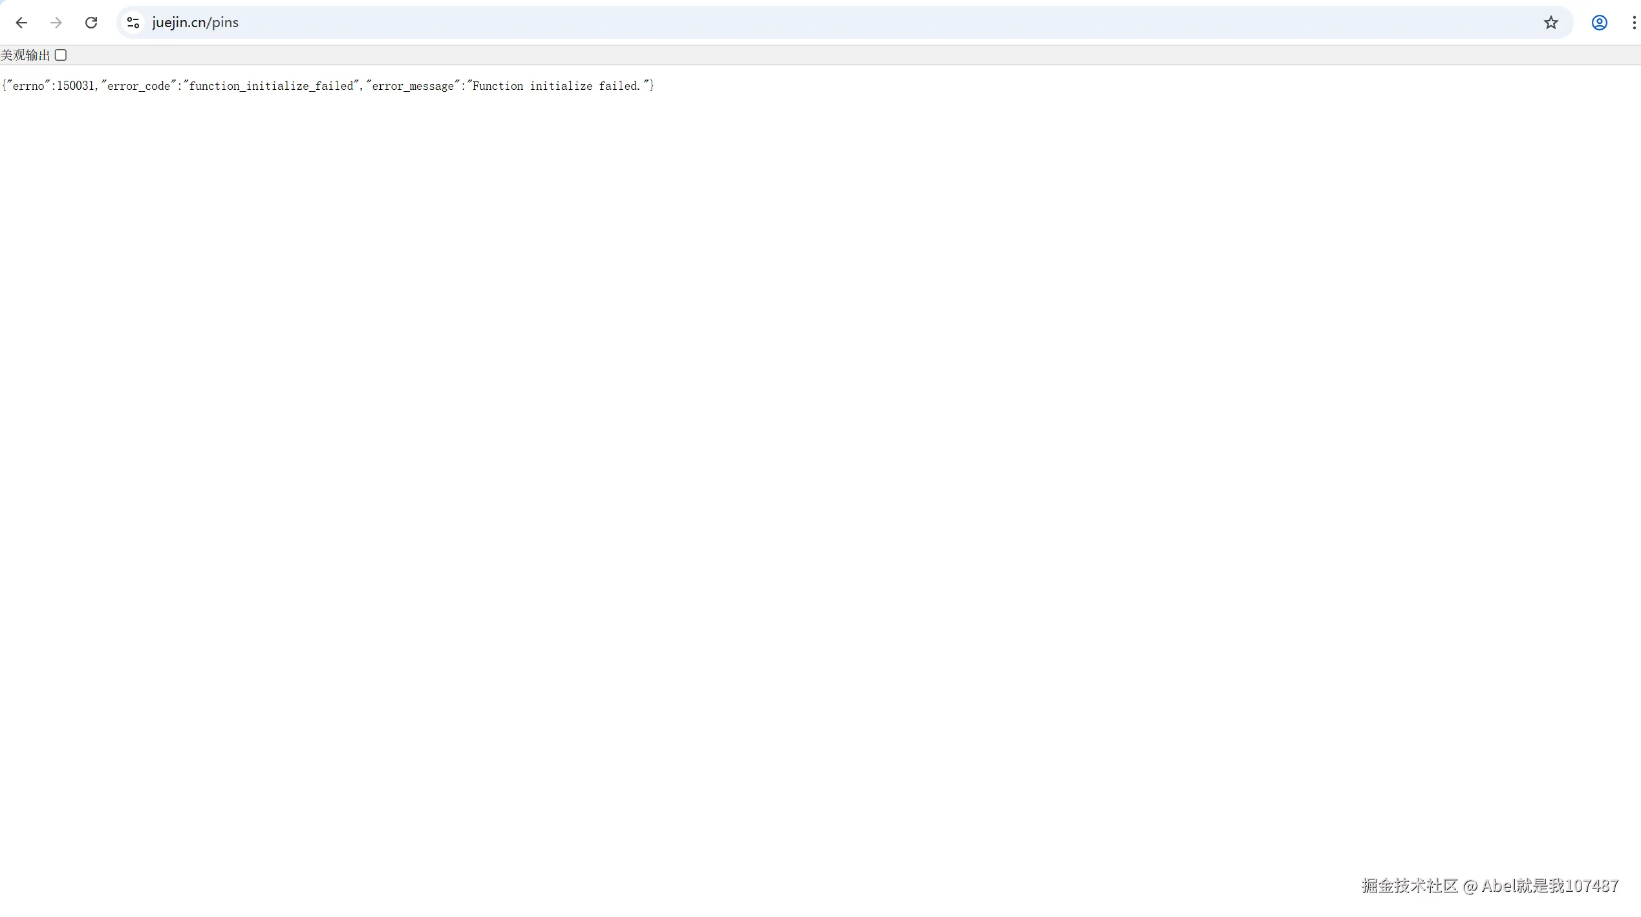Open the site information icon
The image size is (1641, 917).
point(133,23)
